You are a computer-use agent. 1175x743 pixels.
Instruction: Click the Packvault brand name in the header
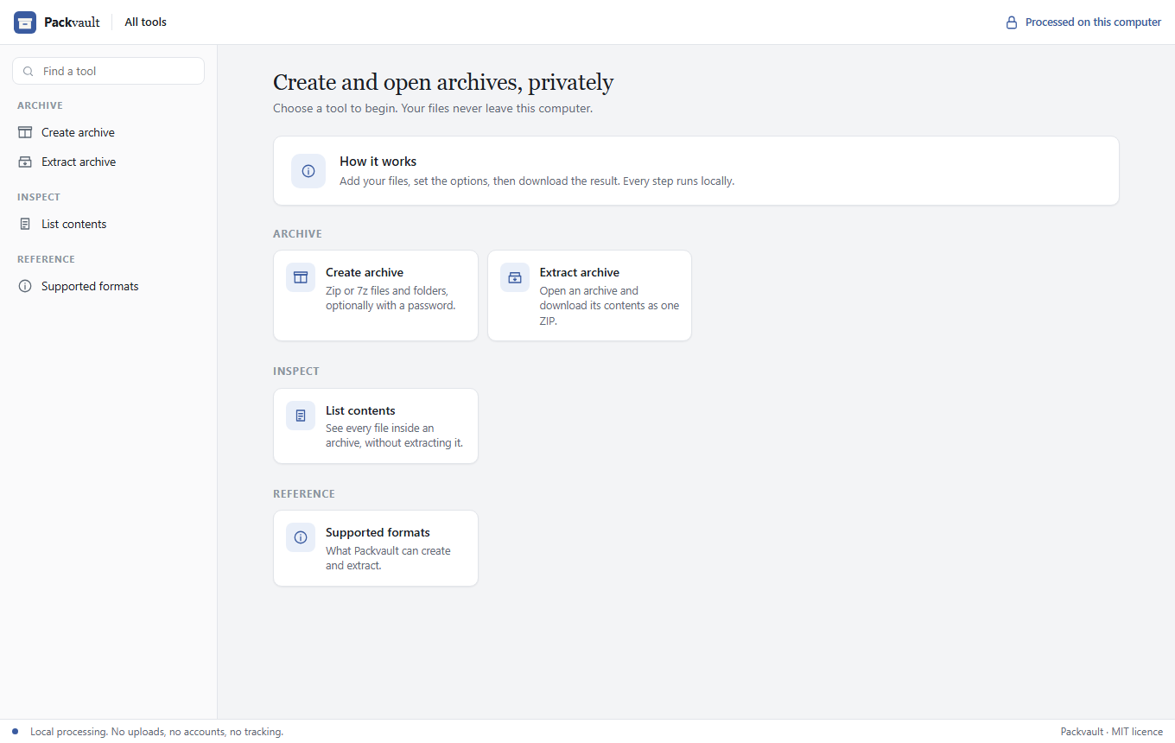(72, 22)
